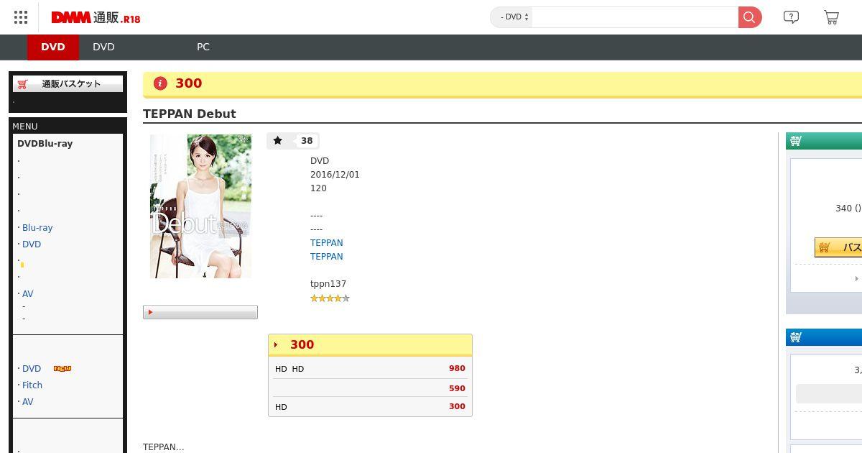Open the TEPPAN Debut cover thumbnail
Image resolution: width=862 pixels, height=453 pixels.
coord(200,206)
